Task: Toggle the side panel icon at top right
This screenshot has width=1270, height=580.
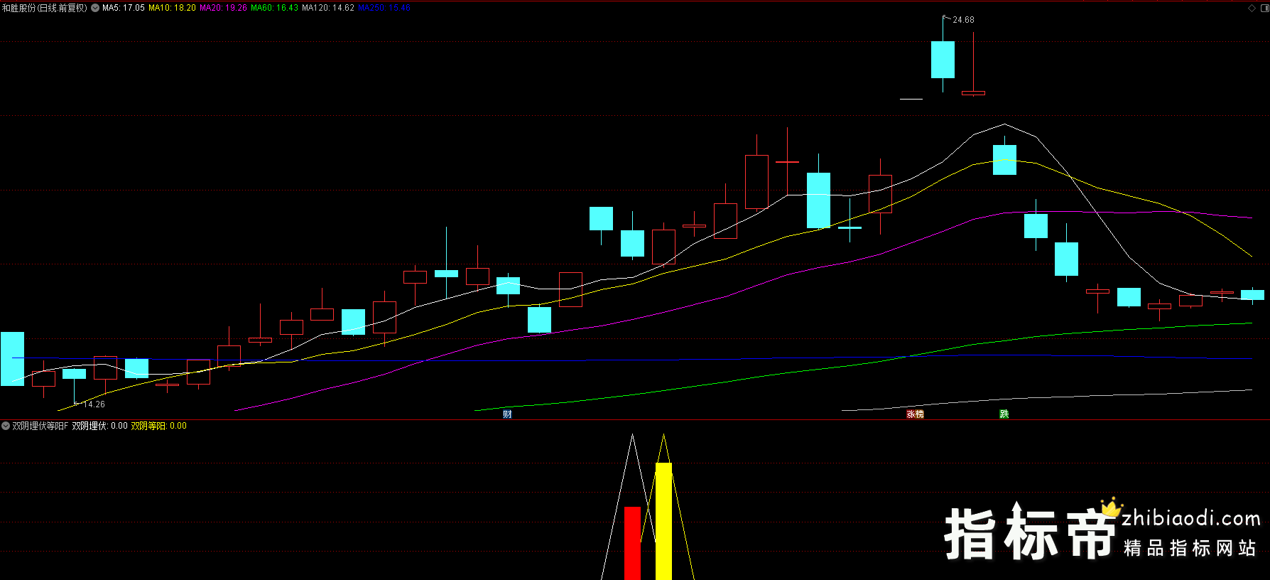Action: click(1264, 8)
